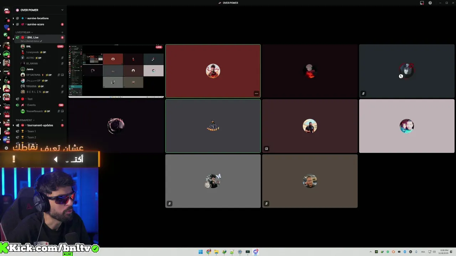Click muted mic icon on dark-gray top-right tile
456x256 pixels.
(x=363, y=94)
